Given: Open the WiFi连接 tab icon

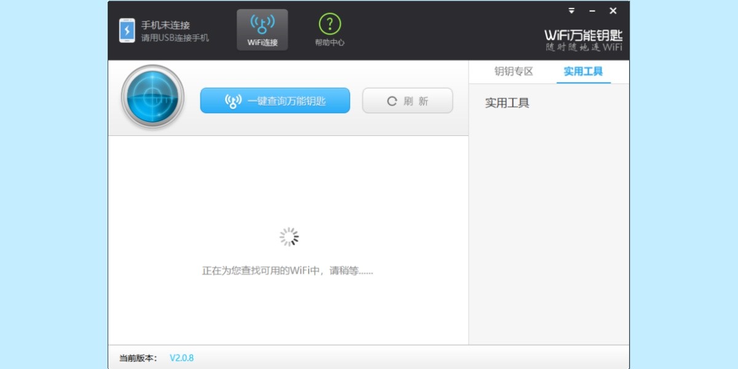Looking at the screenshot, I should point(262,30).
